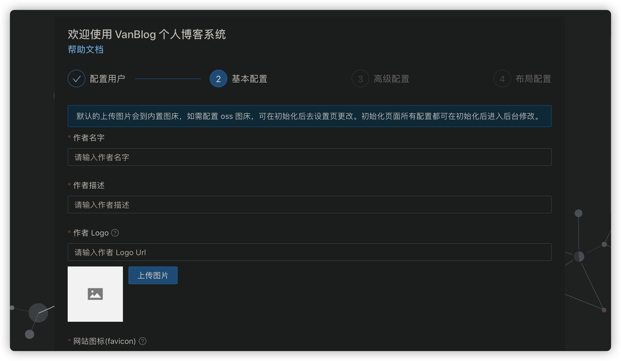Click the number 3 step circle
621x361 pixels.
[x=360, y=79]
